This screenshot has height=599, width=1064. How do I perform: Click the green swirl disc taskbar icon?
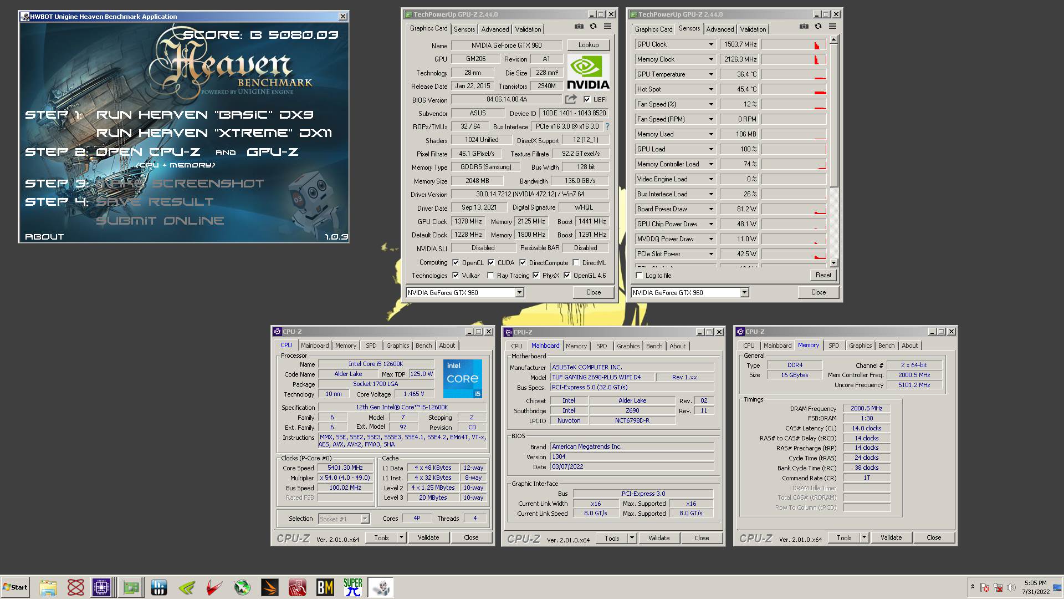242,587
